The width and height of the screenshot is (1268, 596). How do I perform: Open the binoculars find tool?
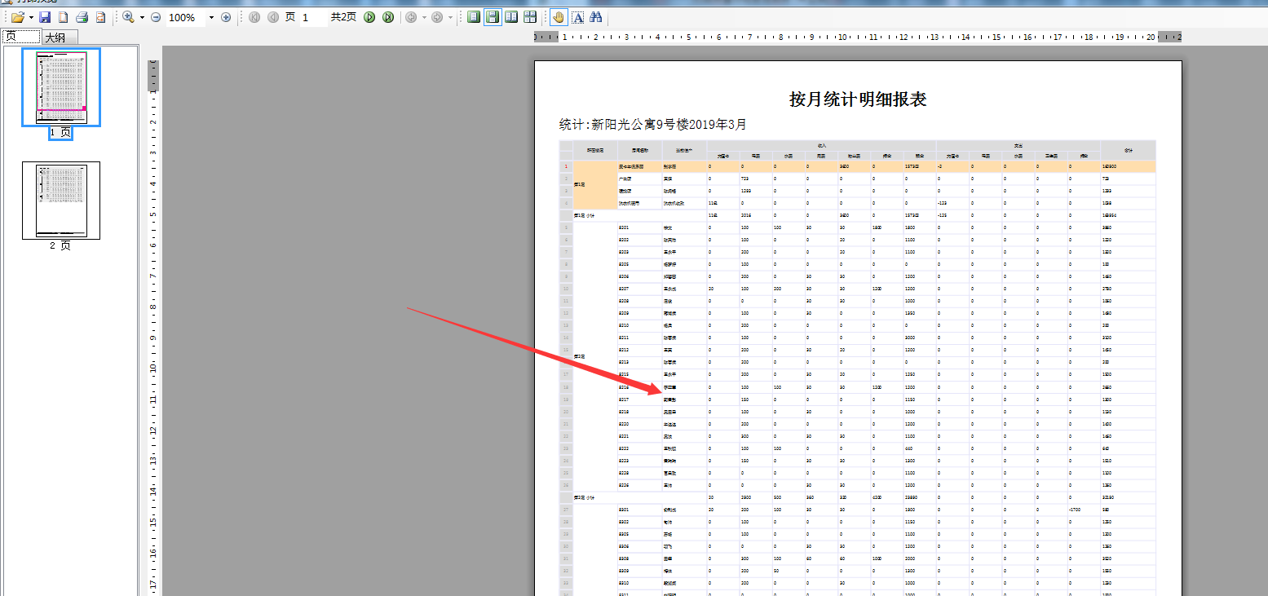pyautogui.click(x=596, y=17)
